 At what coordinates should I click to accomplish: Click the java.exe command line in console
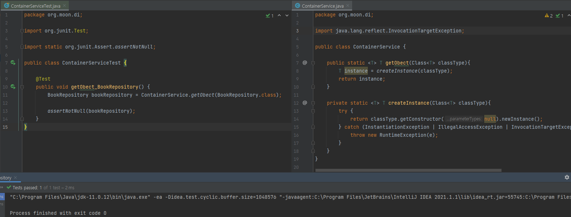(290, 197)
